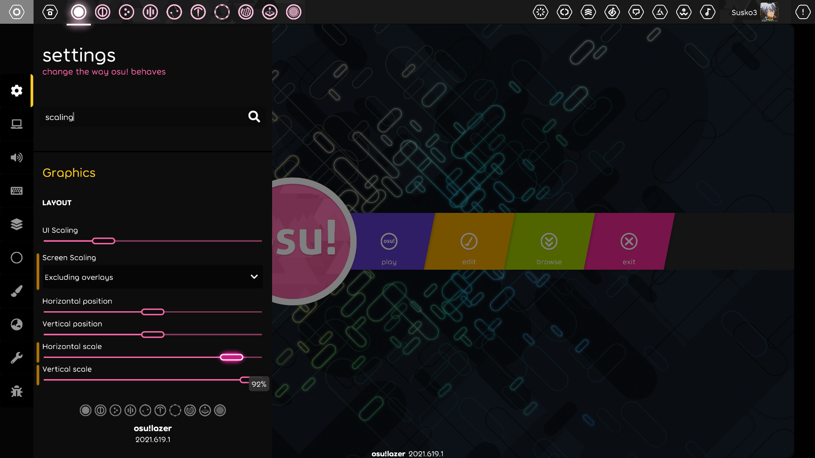The height and width of the screenshot is (458, 815).
Task: Open the now playing music overlay
Action: point(707,12)
